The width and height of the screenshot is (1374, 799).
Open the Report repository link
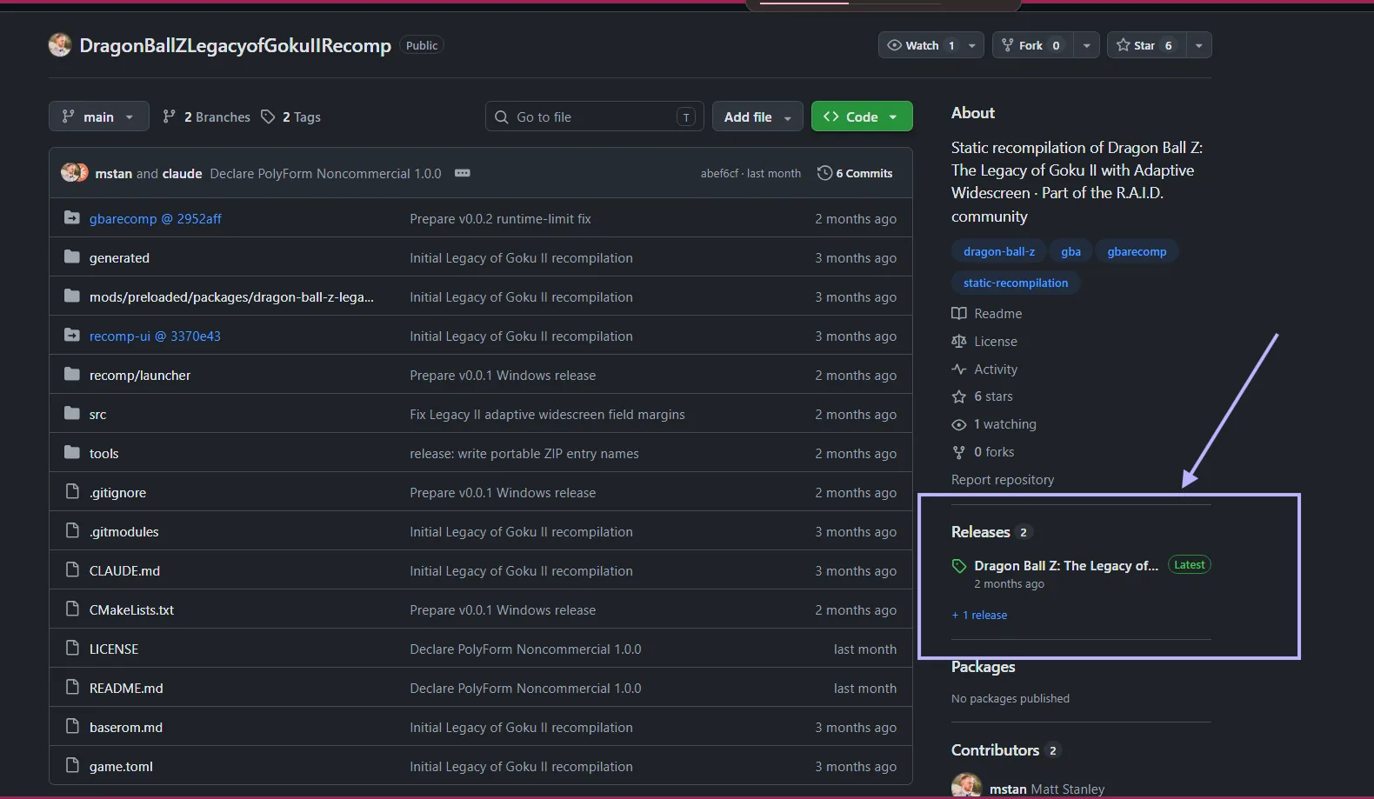1003,479
